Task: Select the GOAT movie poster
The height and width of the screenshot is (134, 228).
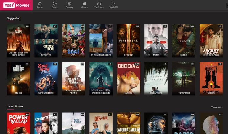Action: tap(73, 41)
